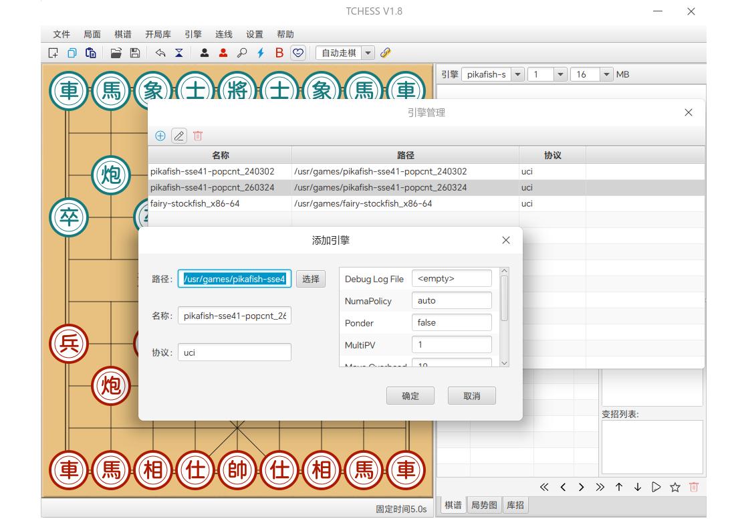Click the undo move arrow icon

coord(160,53)
